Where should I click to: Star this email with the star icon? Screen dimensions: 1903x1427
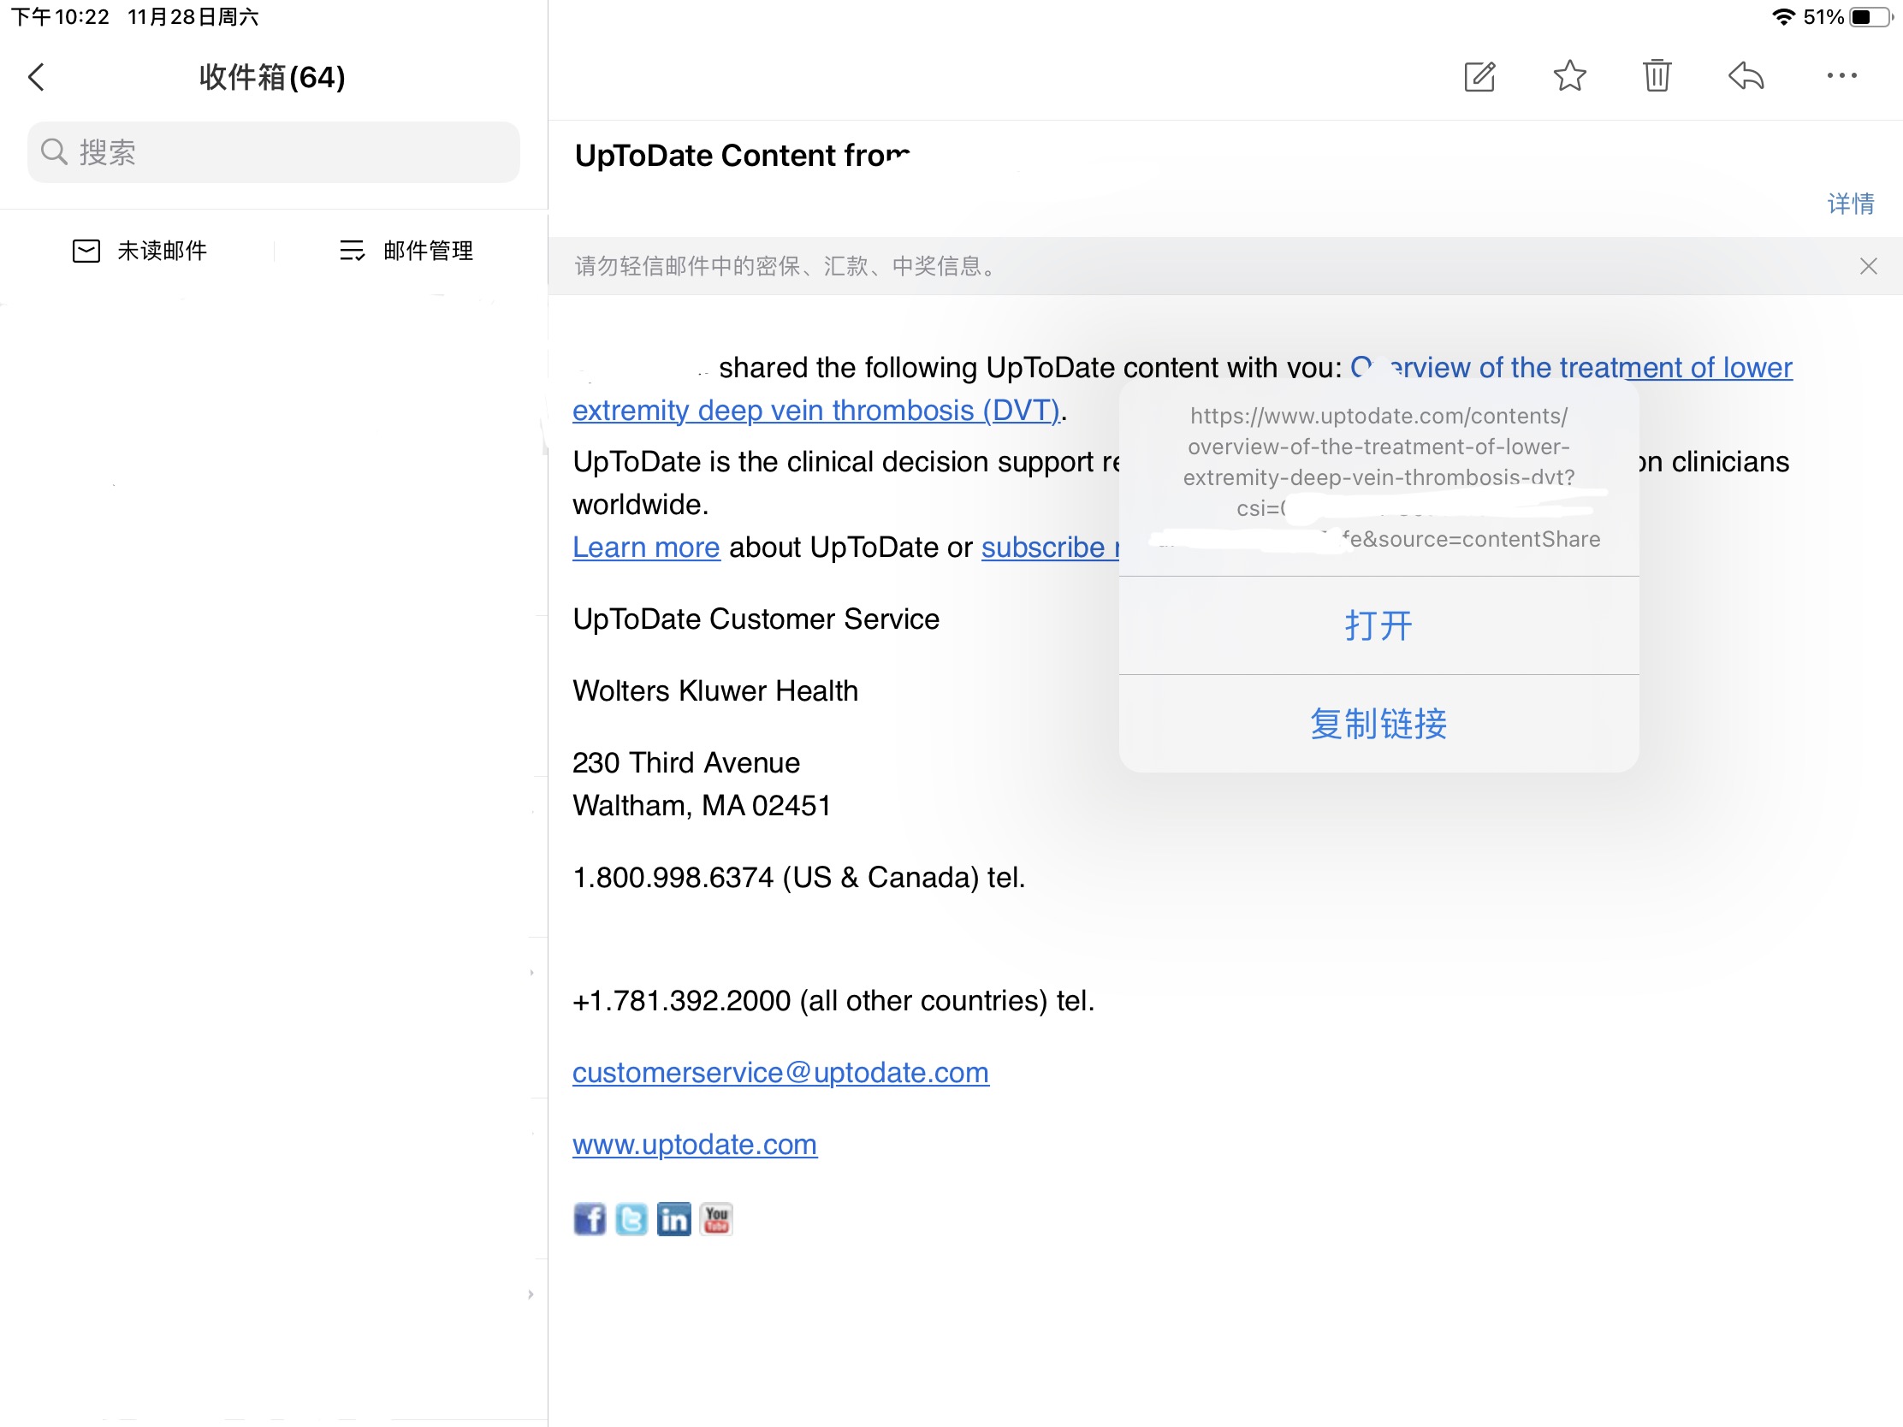click(1569, 75)
